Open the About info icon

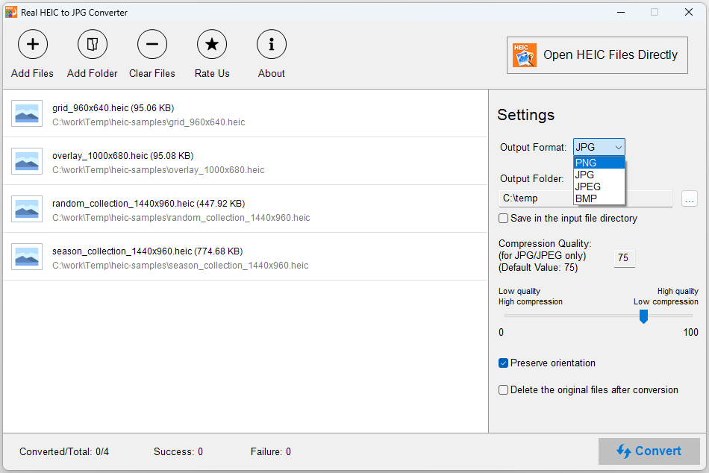pos(271,44)
